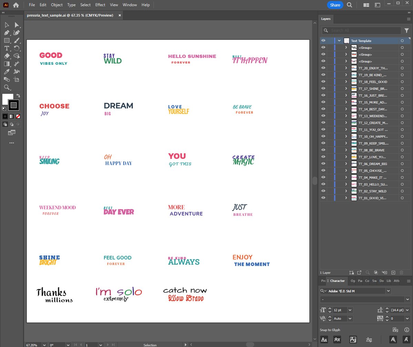
Task: Select the Eraser tool
Action: pos(7,56)
